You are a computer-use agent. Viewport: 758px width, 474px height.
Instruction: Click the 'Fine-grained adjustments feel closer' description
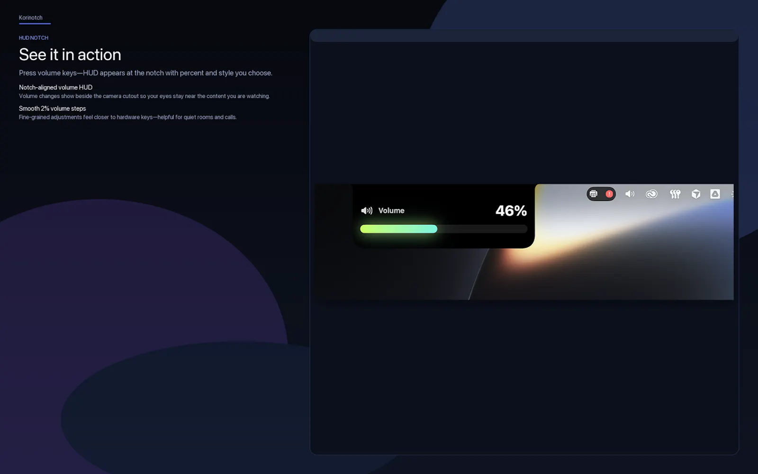coord(127,117)
